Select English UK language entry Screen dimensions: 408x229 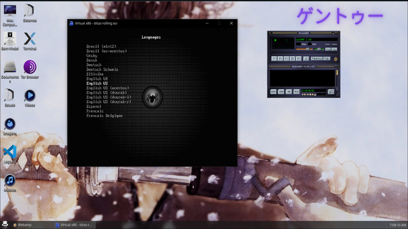tap(97, 79)
